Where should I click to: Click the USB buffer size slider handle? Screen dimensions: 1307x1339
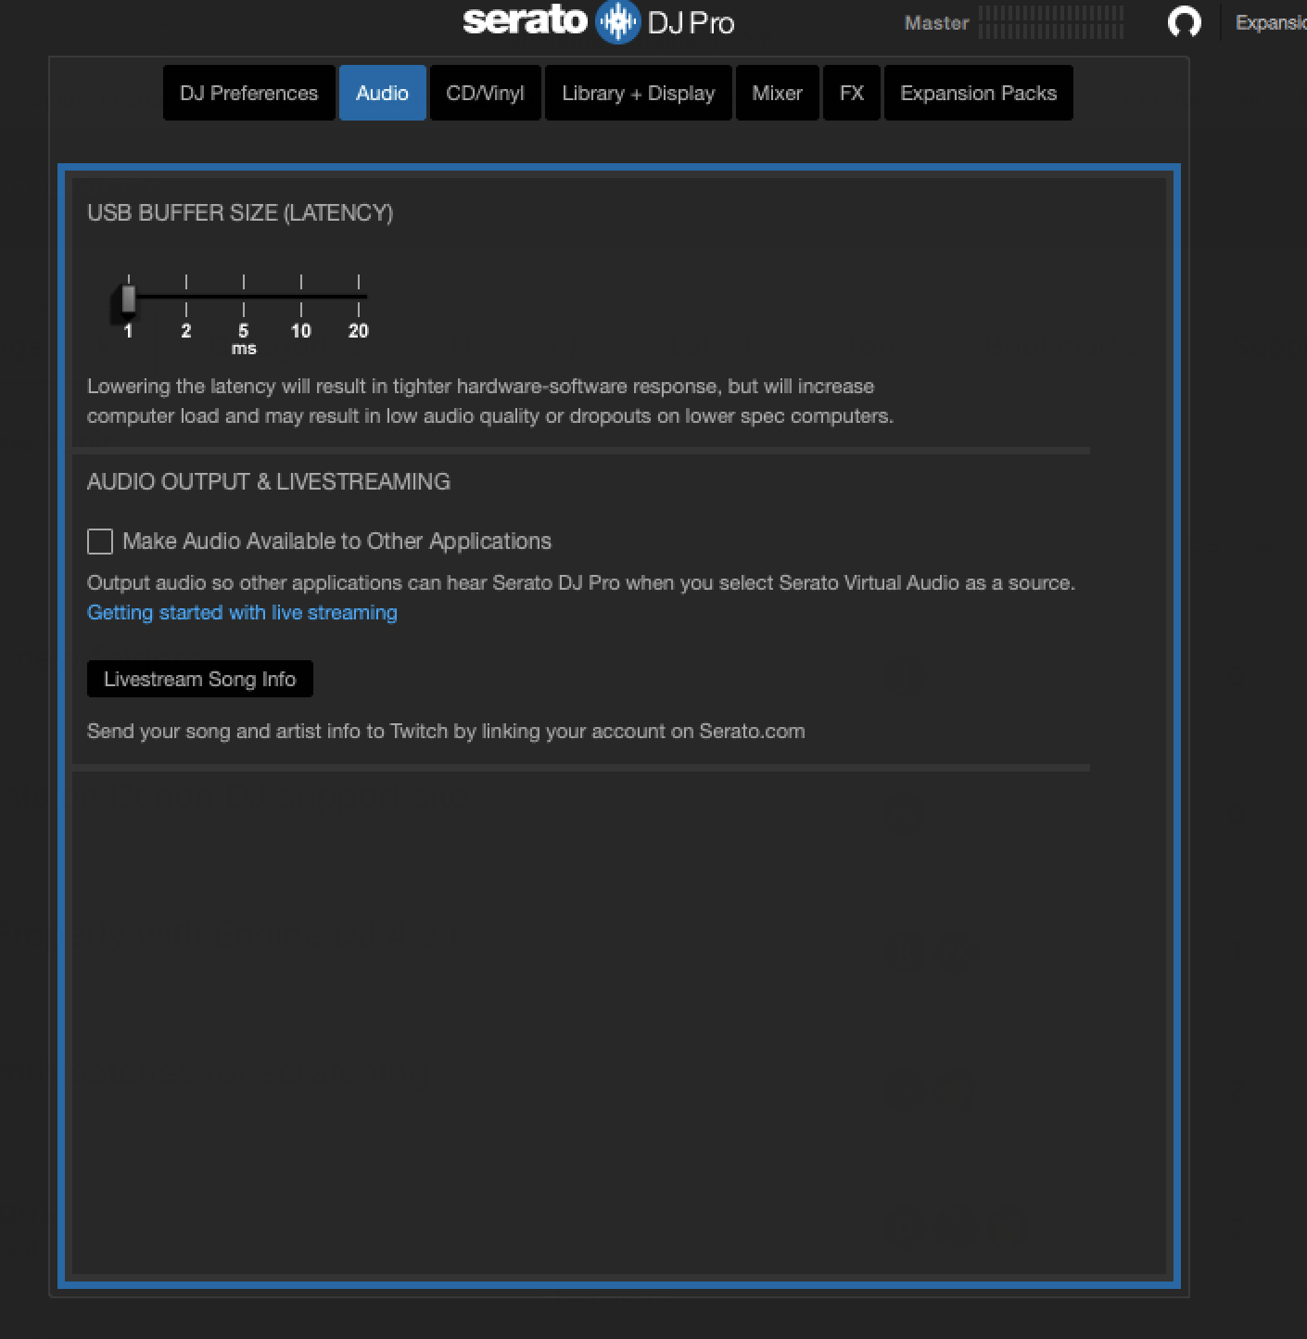(129, 300)
